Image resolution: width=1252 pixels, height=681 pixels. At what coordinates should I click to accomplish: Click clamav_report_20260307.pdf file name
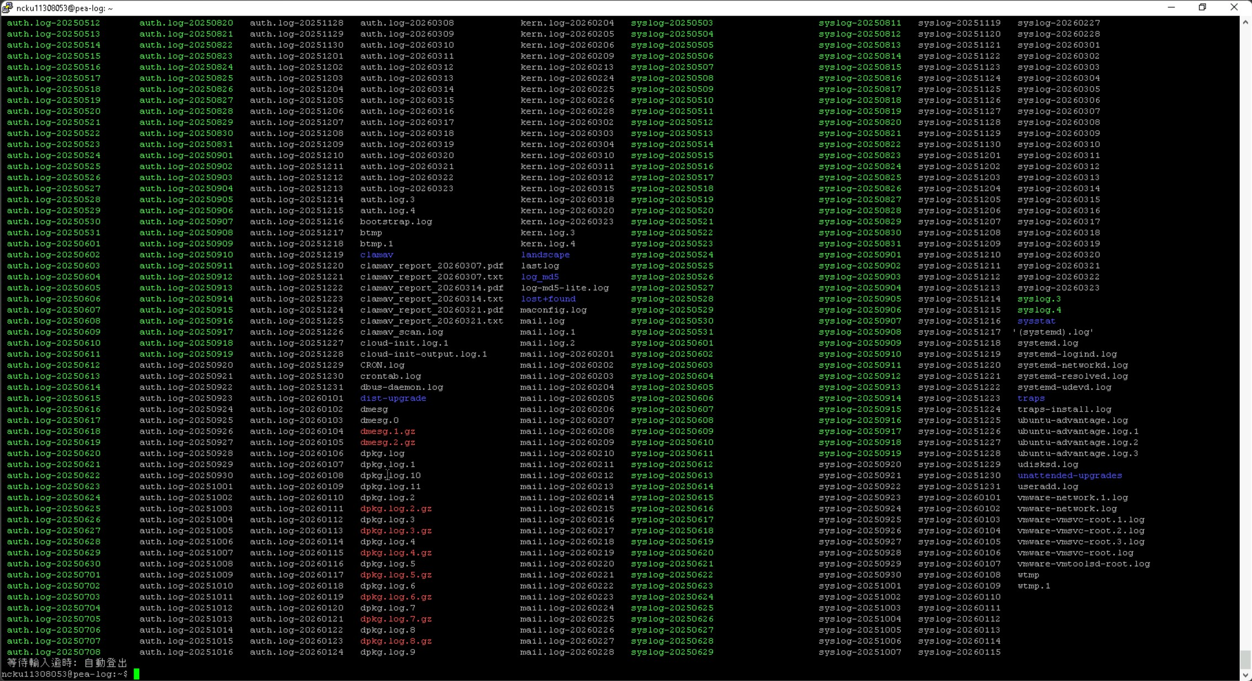click(x=432, y=265)
